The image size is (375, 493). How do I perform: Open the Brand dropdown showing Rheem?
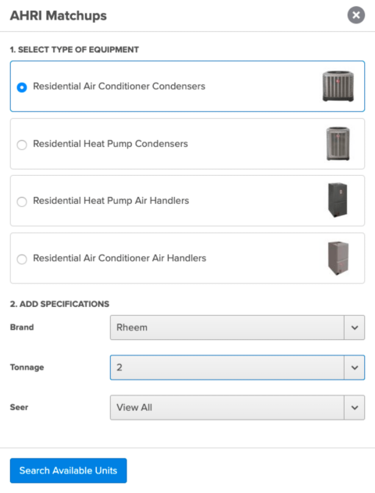pos(237,327)
